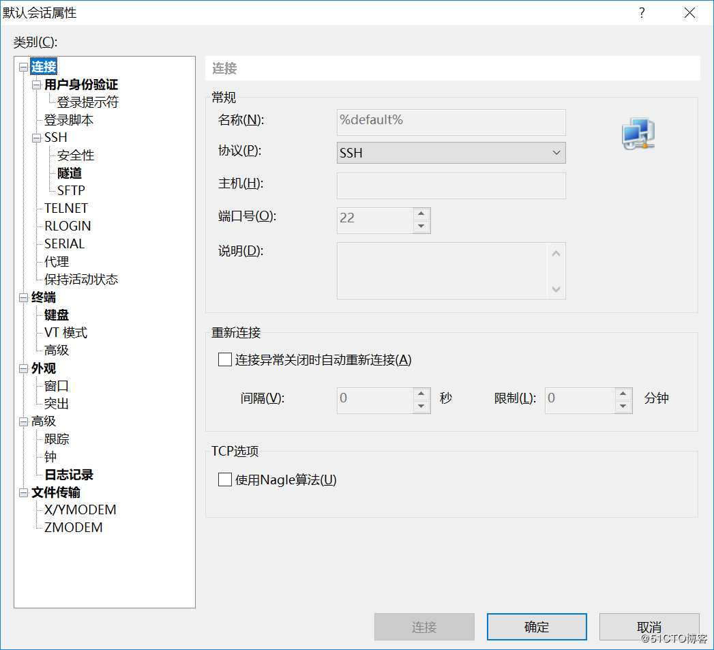This screenshot has width=714, height=650.
Task: Click the 名称 field showing %default%
Action: tap(451, 122)
